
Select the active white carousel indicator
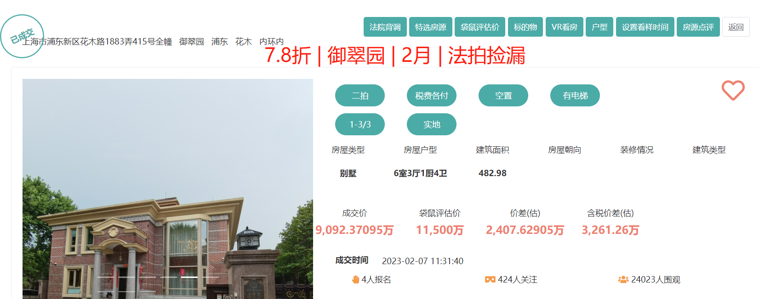pos(189,277)
